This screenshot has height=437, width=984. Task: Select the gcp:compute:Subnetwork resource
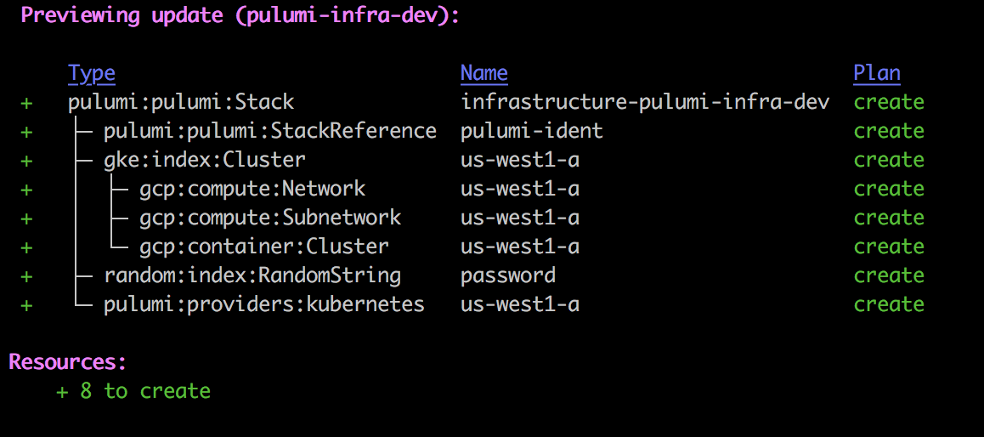coord(270,218)
